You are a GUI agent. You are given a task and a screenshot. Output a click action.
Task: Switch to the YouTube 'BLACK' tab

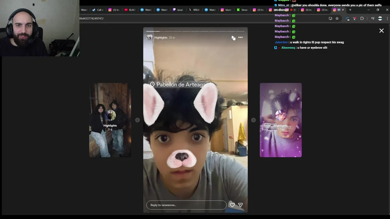point(130,10)
